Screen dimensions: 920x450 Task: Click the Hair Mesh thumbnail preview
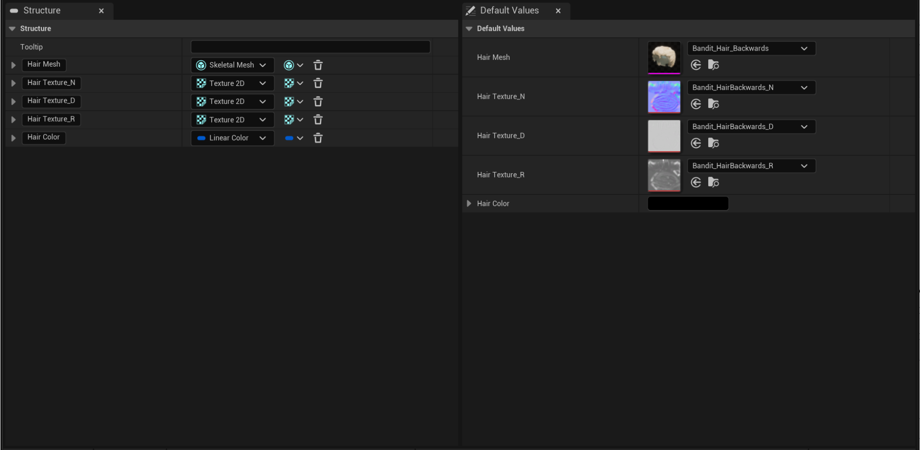[x=664, y=57]
